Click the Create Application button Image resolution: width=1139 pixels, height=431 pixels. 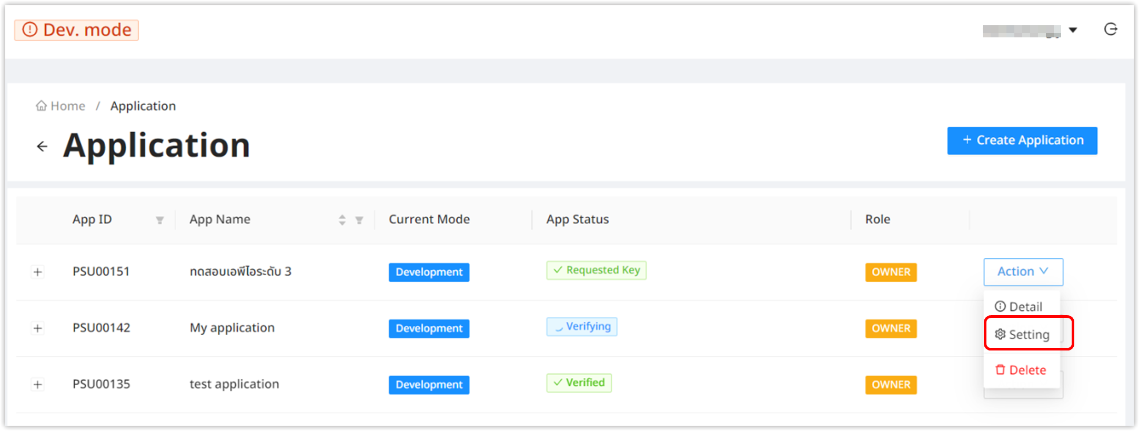pos(1022,141)
